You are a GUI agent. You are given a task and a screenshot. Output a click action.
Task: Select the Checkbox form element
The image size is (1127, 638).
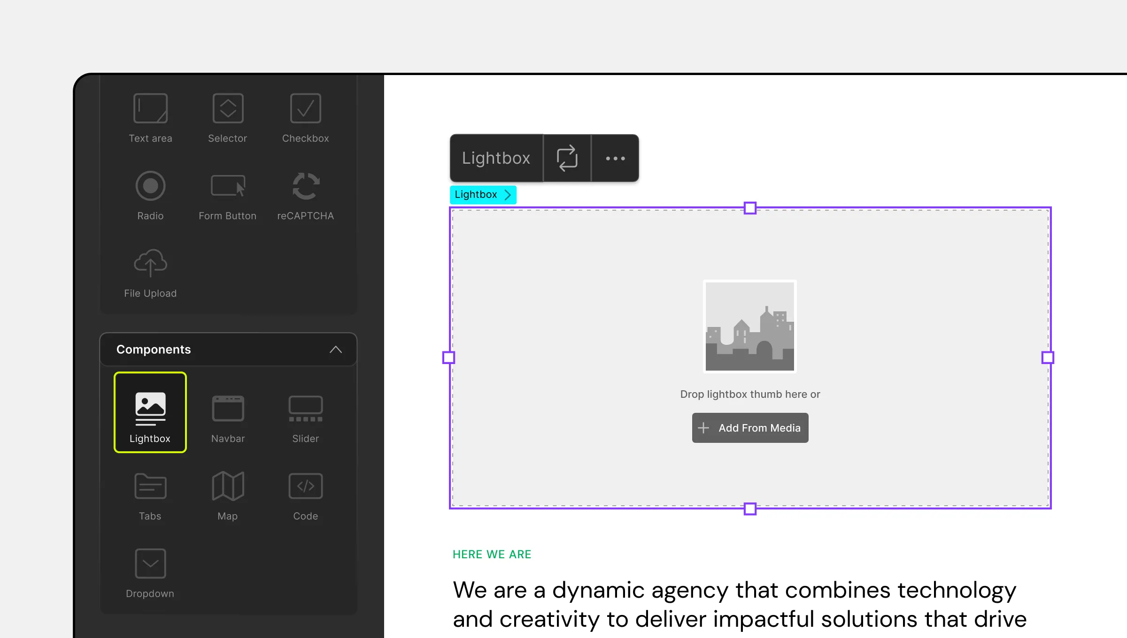pos(305,118)
